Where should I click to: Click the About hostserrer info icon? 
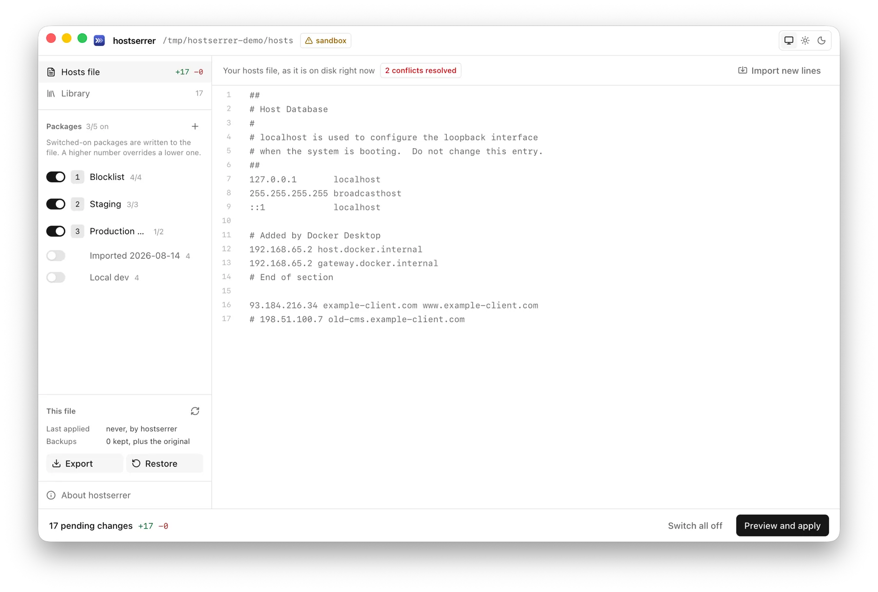click(51, 495)
